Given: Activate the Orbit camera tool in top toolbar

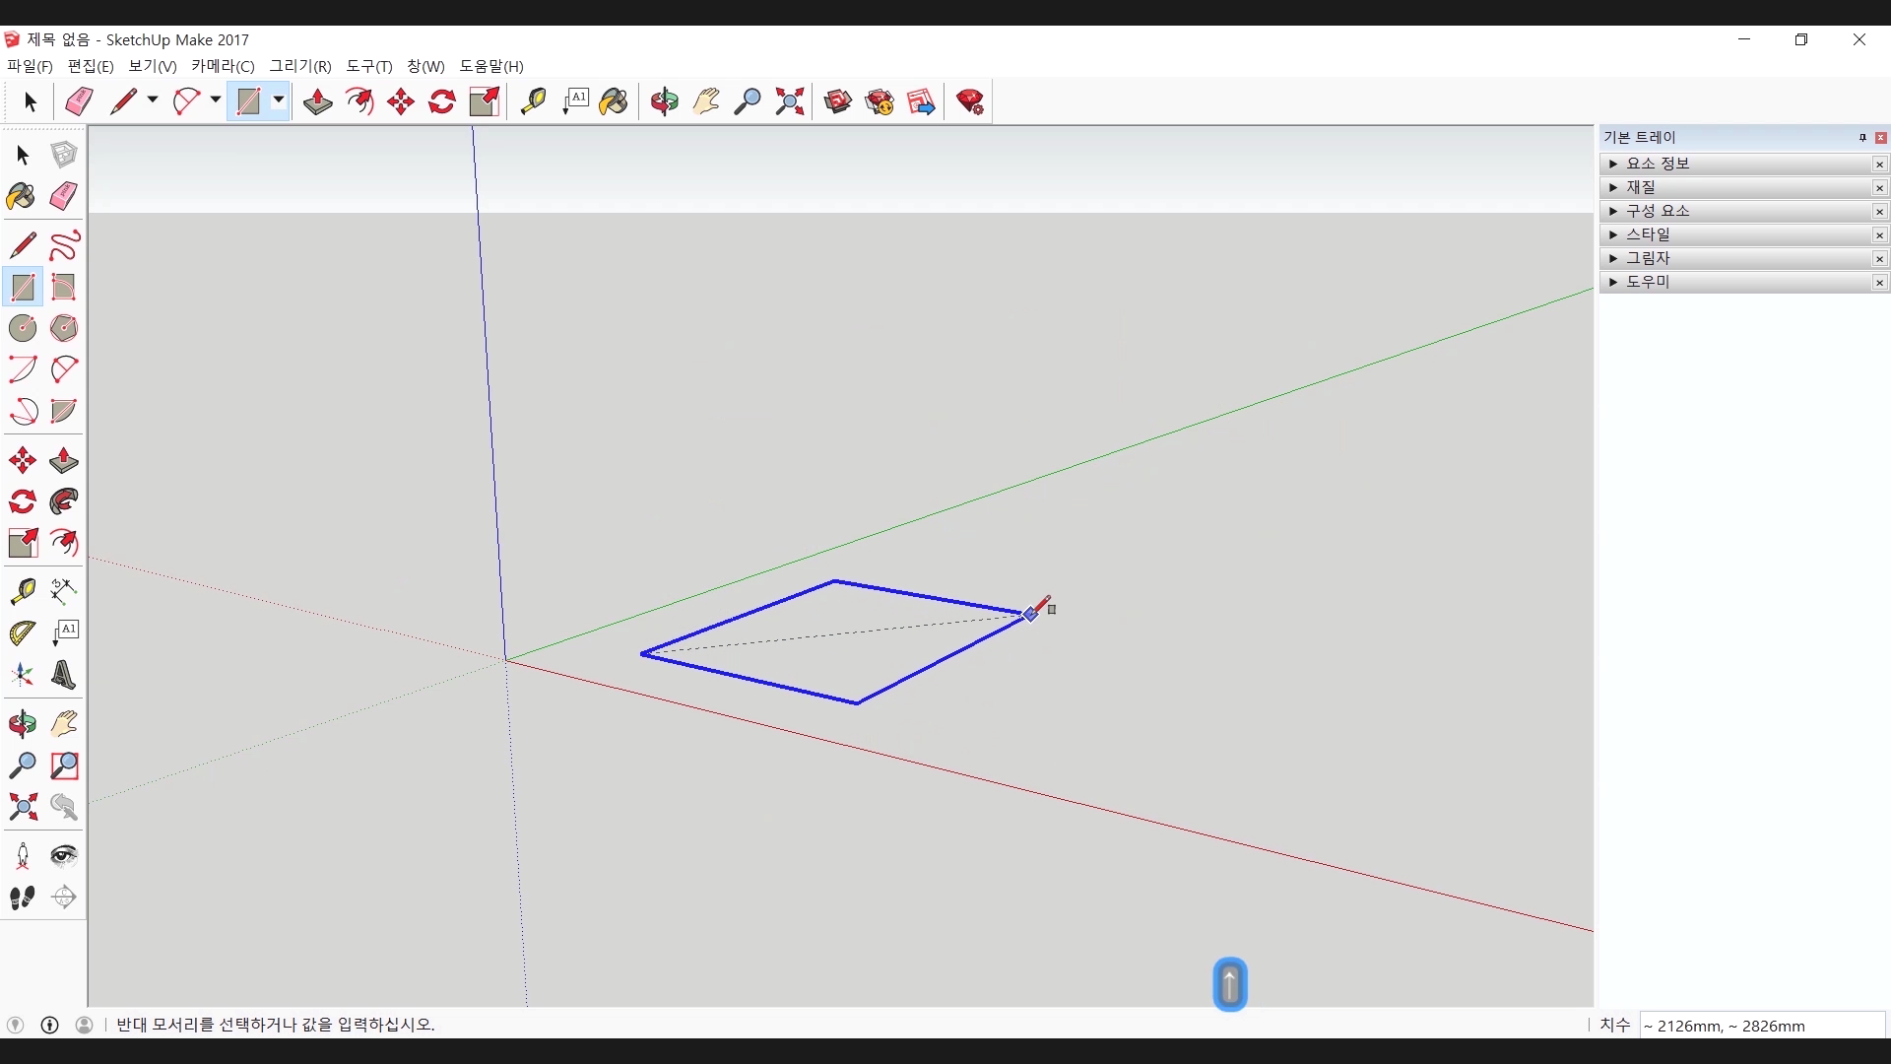Looking at the screenshot, I should 665,101.
